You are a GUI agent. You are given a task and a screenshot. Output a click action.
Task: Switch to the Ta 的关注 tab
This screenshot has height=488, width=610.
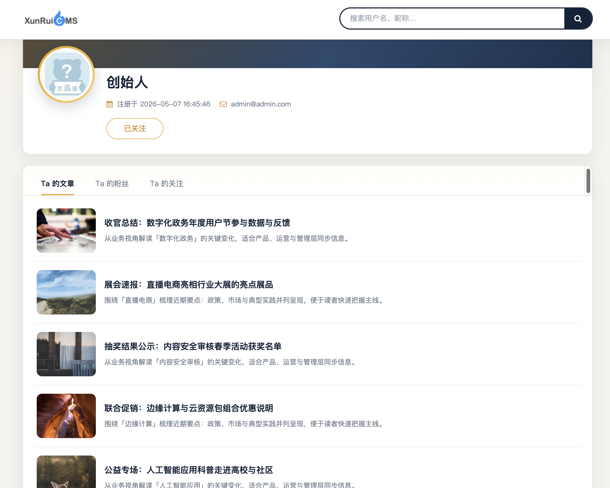pyautogui.click(x=166, y=184)
